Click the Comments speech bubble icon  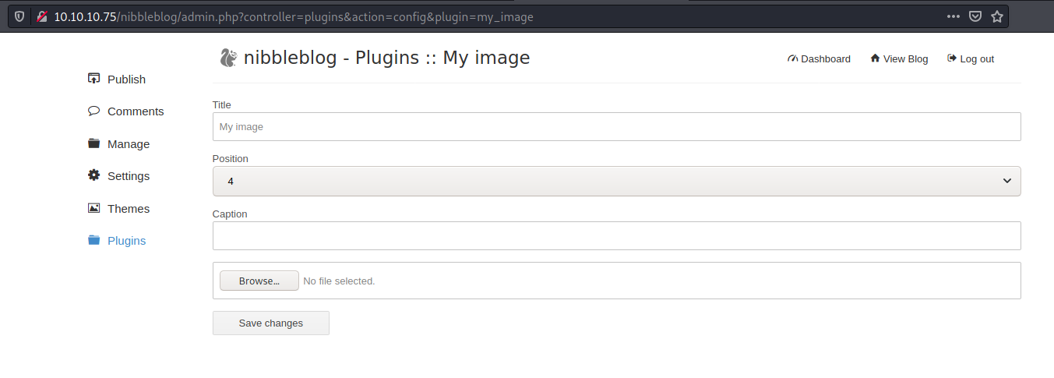93,111
